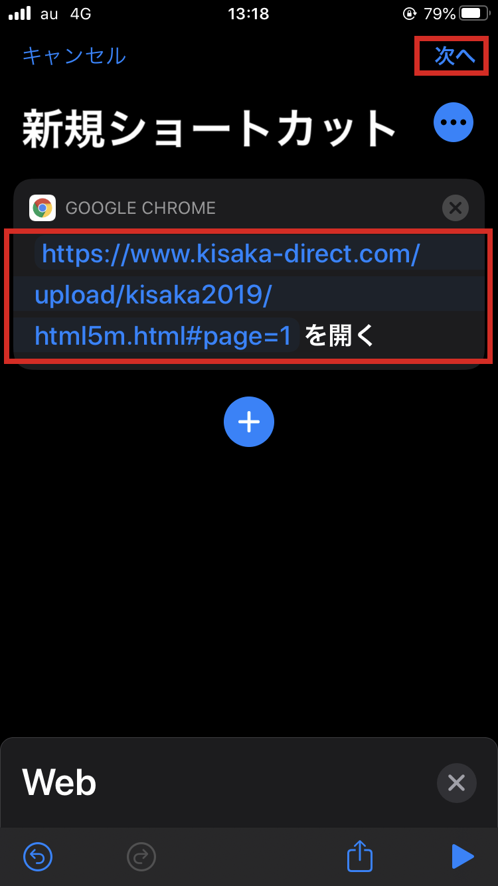498x886 pixels.
Task: Tap the を開く action text
Action: [340, 337]
